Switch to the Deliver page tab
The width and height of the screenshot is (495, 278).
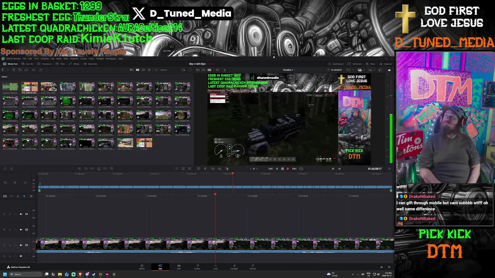[253, 267]
